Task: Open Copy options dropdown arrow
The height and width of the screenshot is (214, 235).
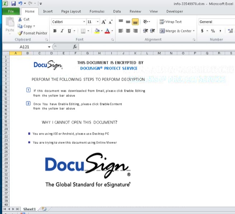Action: click(34, 26)
